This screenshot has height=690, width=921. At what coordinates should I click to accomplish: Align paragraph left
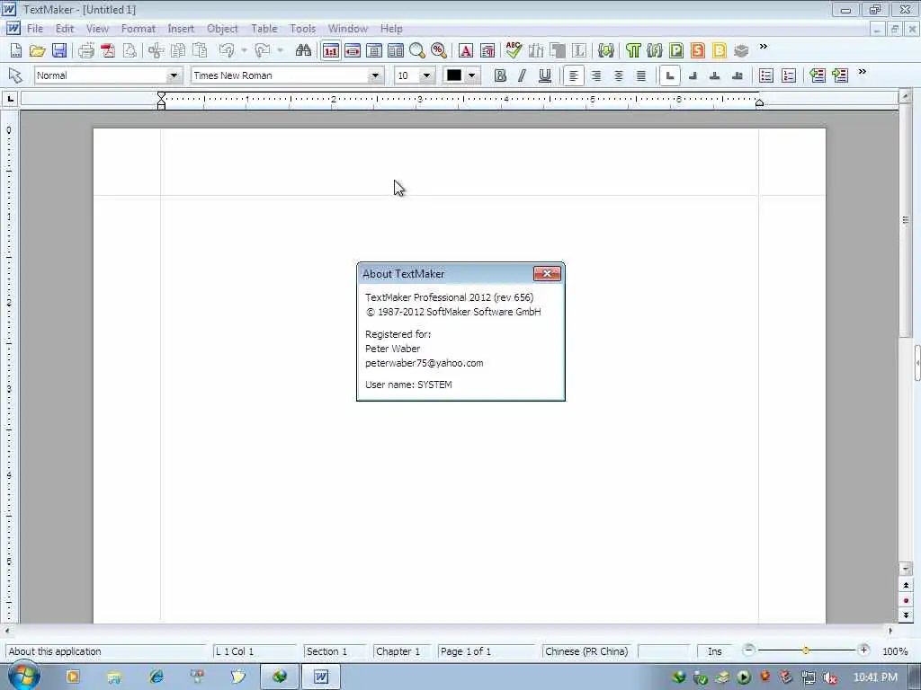(x=573, y=75)
